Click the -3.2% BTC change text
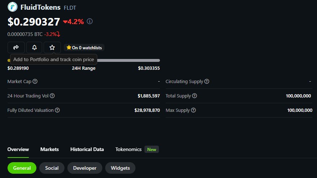 point(50,34)
